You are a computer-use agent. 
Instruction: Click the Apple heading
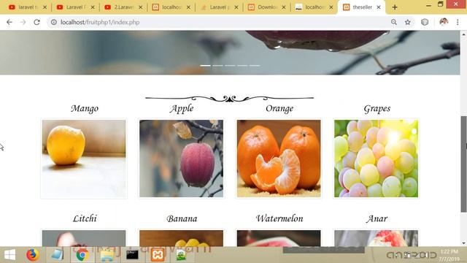tap(182, 109)
